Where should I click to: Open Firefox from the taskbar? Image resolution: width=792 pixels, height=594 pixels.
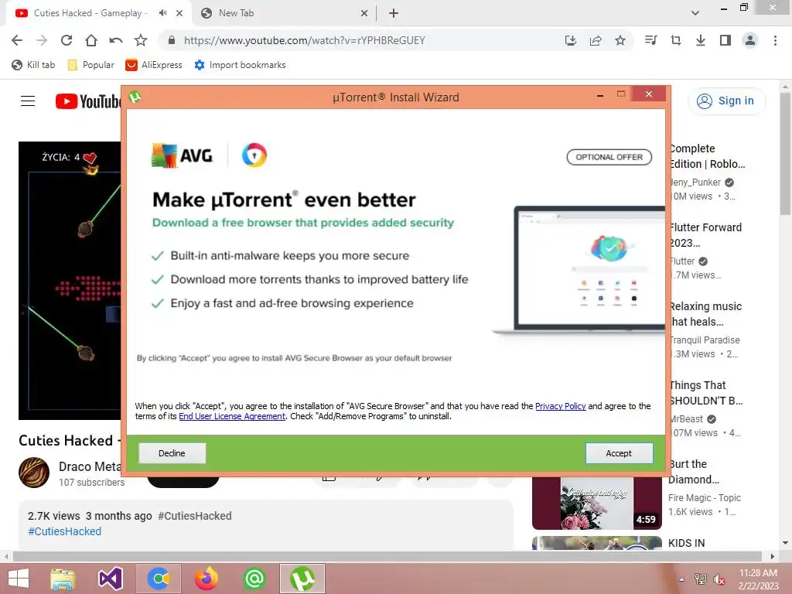[207, 579]
